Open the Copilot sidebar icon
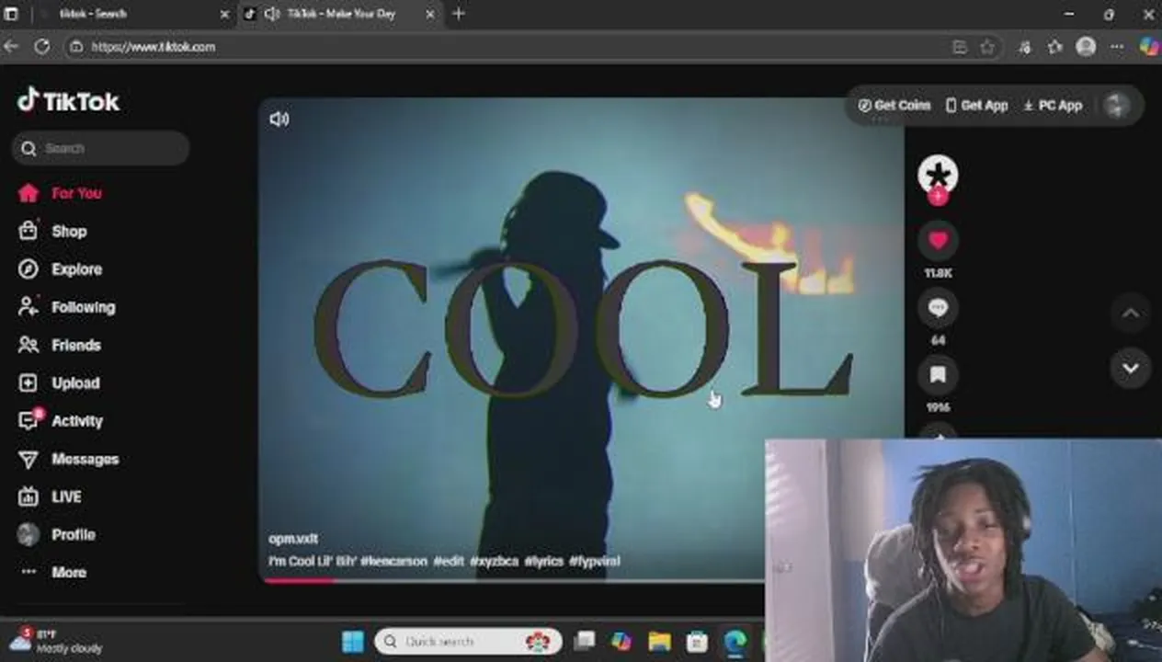This screenshot has height=662, width=1162. point(1148,46)
